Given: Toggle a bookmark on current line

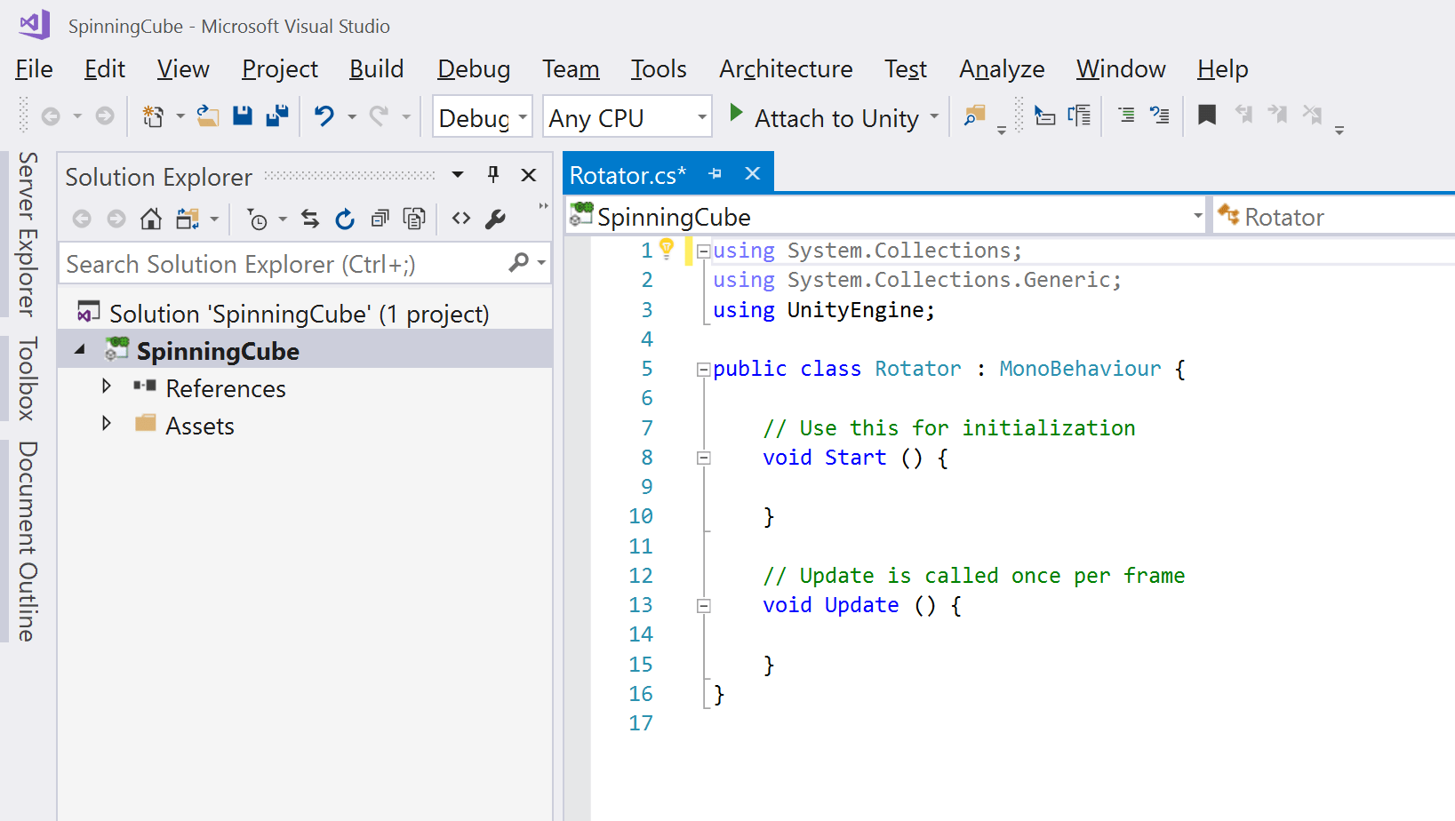Looking at the screenshot, I should tap(1207, 115).
